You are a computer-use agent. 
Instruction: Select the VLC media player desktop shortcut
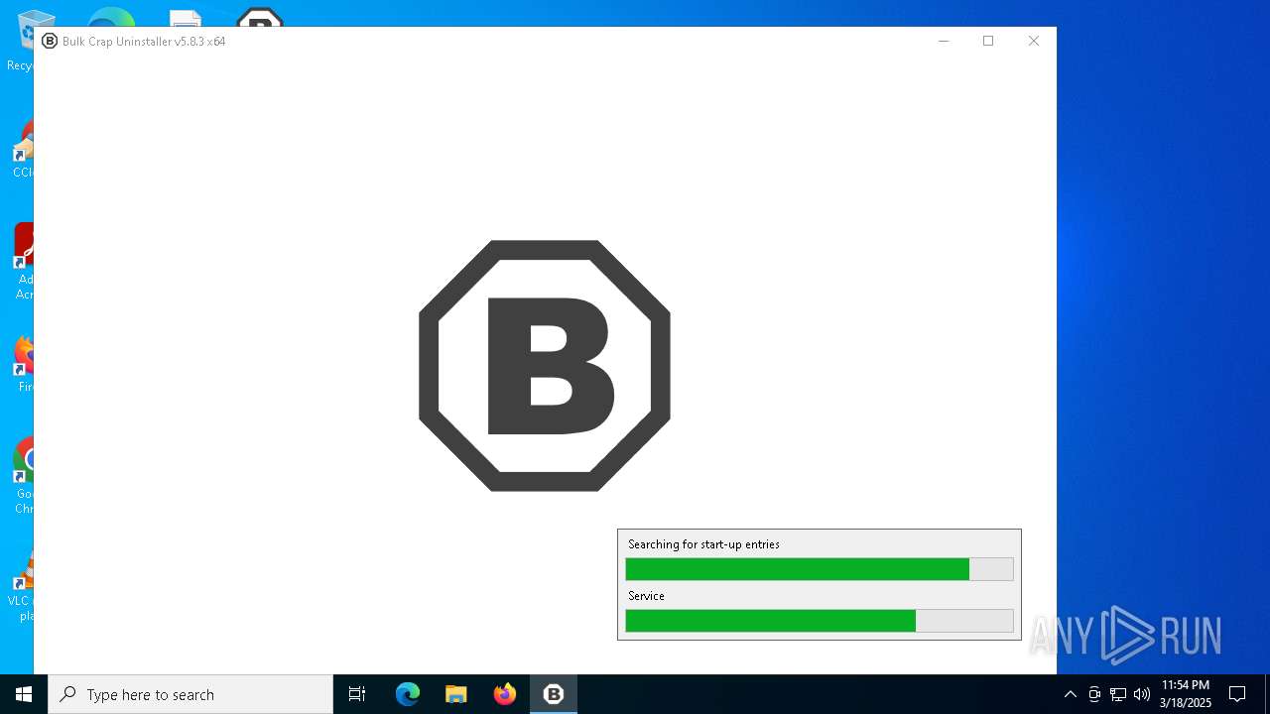point(22,585)
